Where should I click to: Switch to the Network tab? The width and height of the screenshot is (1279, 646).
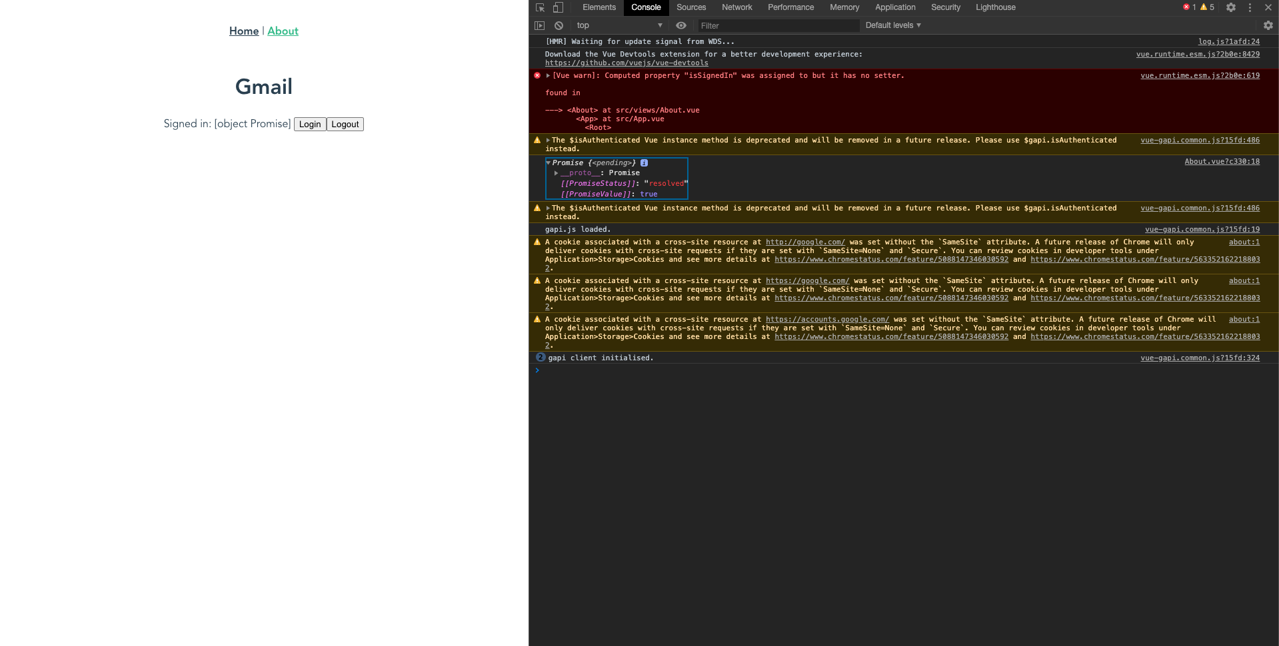pos(736,7)
